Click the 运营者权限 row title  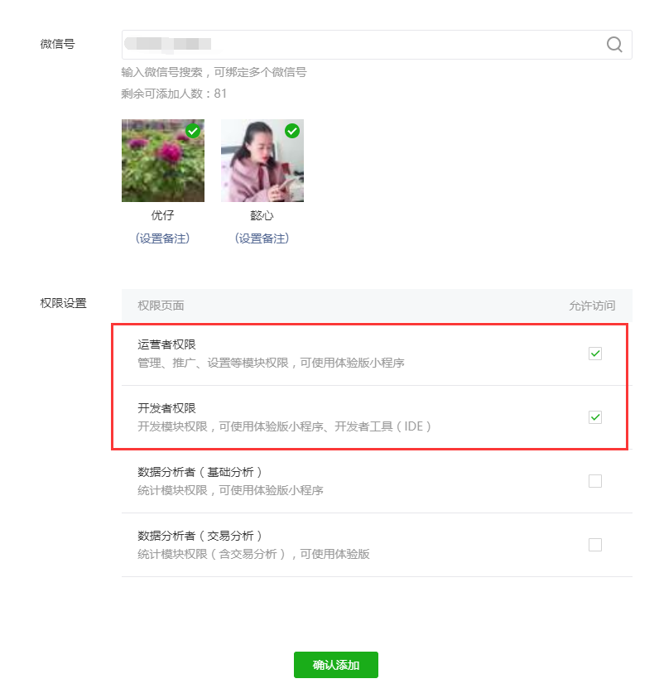[166, 344]
